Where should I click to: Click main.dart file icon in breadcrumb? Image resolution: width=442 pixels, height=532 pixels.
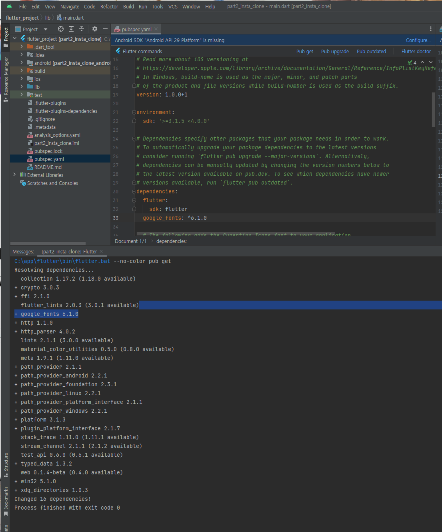(x=59, y=18)
